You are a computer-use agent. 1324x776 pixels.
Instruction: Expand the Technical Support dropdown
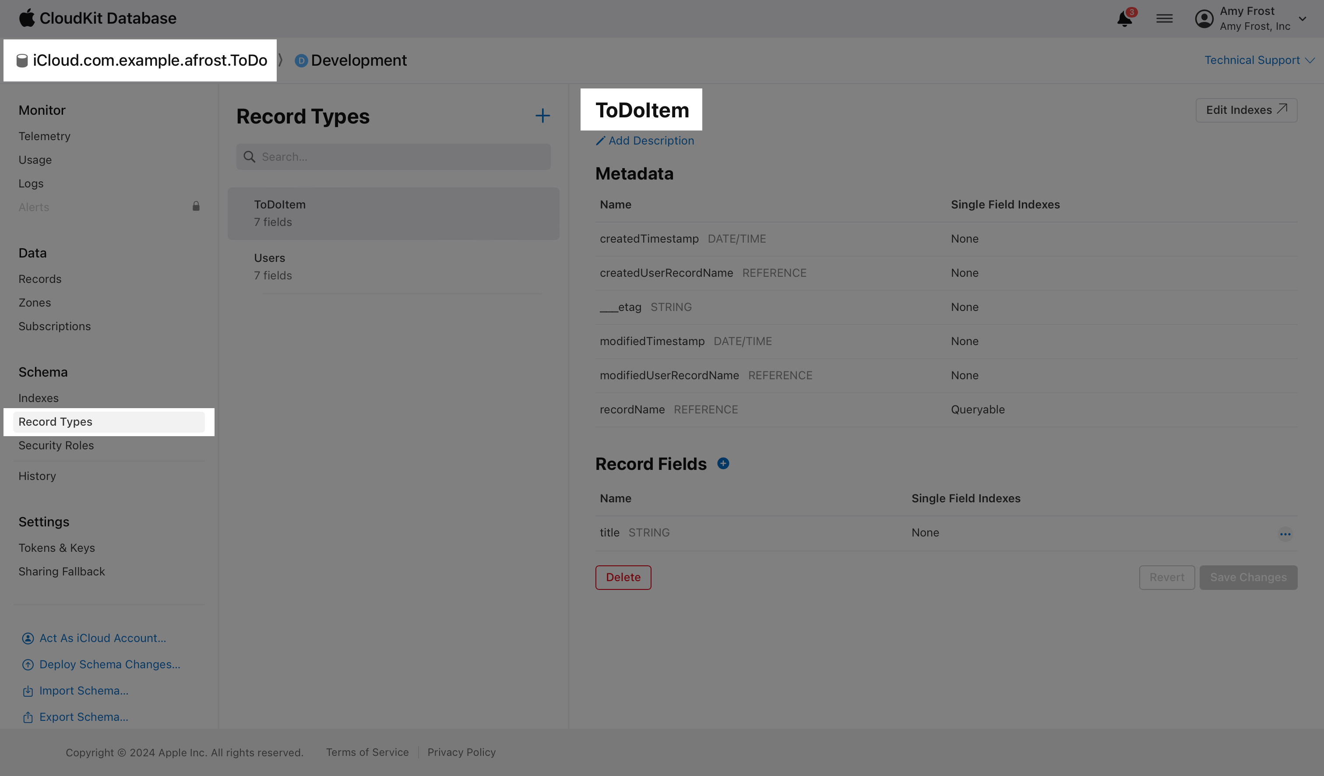1259,60
